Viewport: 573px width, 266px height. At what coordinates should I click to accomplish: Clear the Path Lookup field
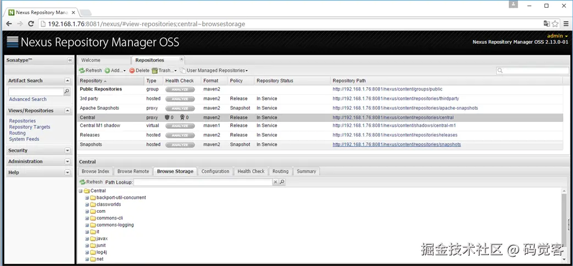(x=276, y=182)
